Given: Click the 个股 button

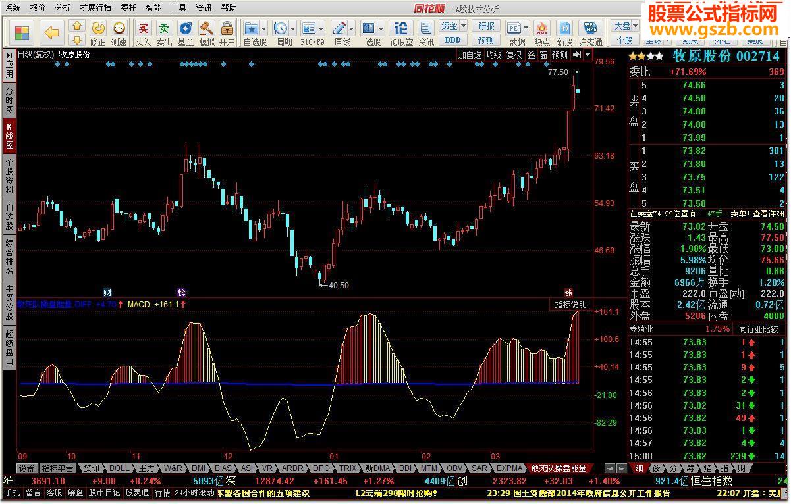Looking at the screenshot, I should coord(625,39).
